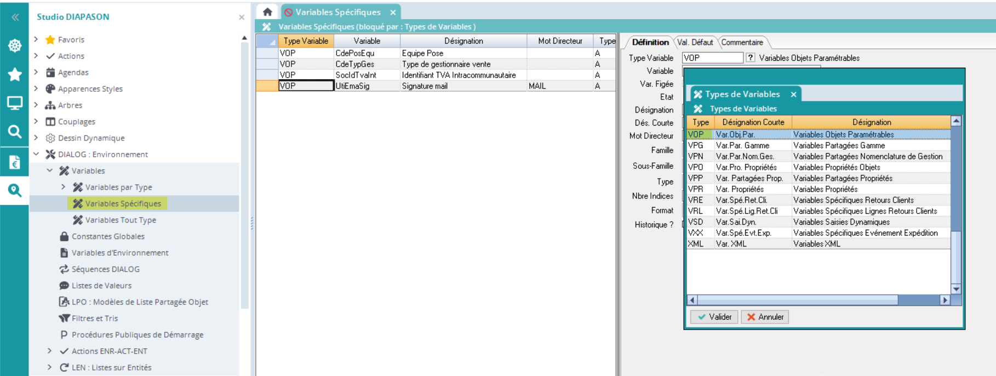
Task: Collapse the DIALOG : Environnement node
Action: click(x=36, y=154)
